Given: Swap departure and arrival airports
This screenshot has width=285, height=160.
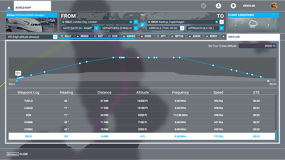Looking at the screenshot, I should pos(142,25).
